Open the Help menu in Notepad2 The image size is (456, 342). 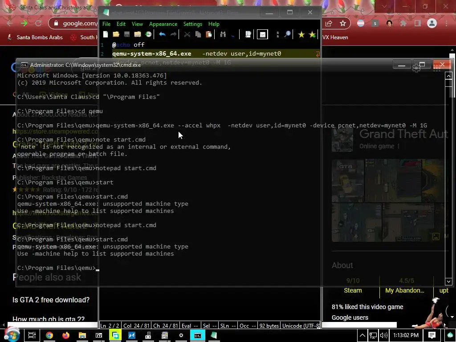[x=214, y=24]
